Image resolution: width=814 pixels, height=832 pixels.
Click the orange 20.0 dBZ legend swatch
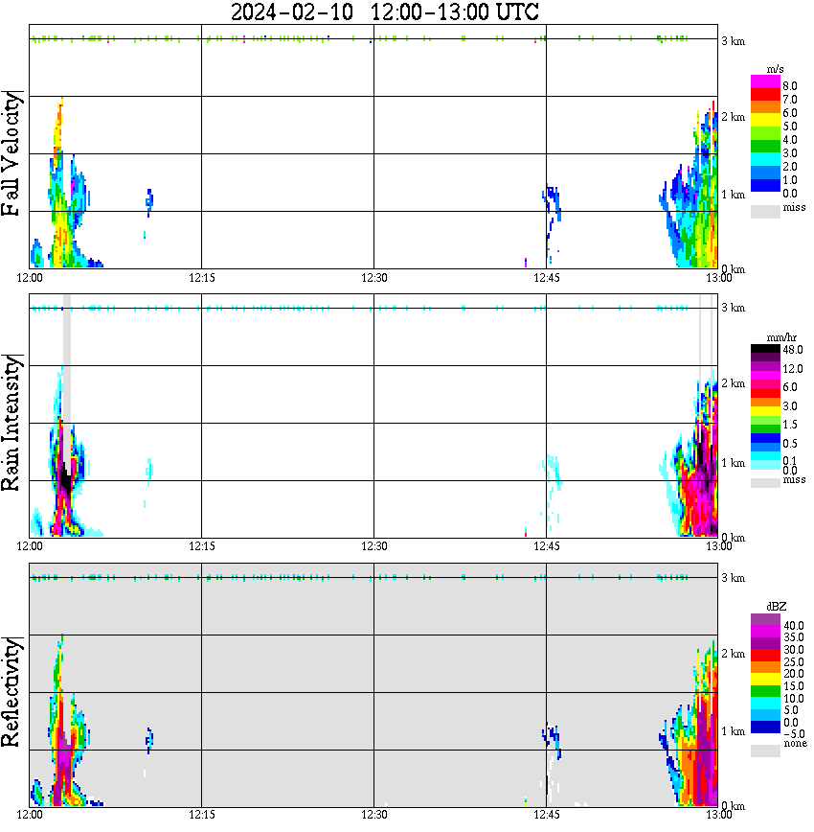[765, 667]
